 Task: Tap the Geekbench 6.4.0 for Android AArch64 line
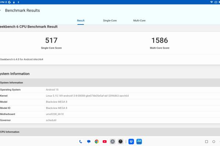22,59
